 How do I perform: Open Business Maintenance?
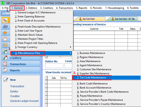[107, 53]
